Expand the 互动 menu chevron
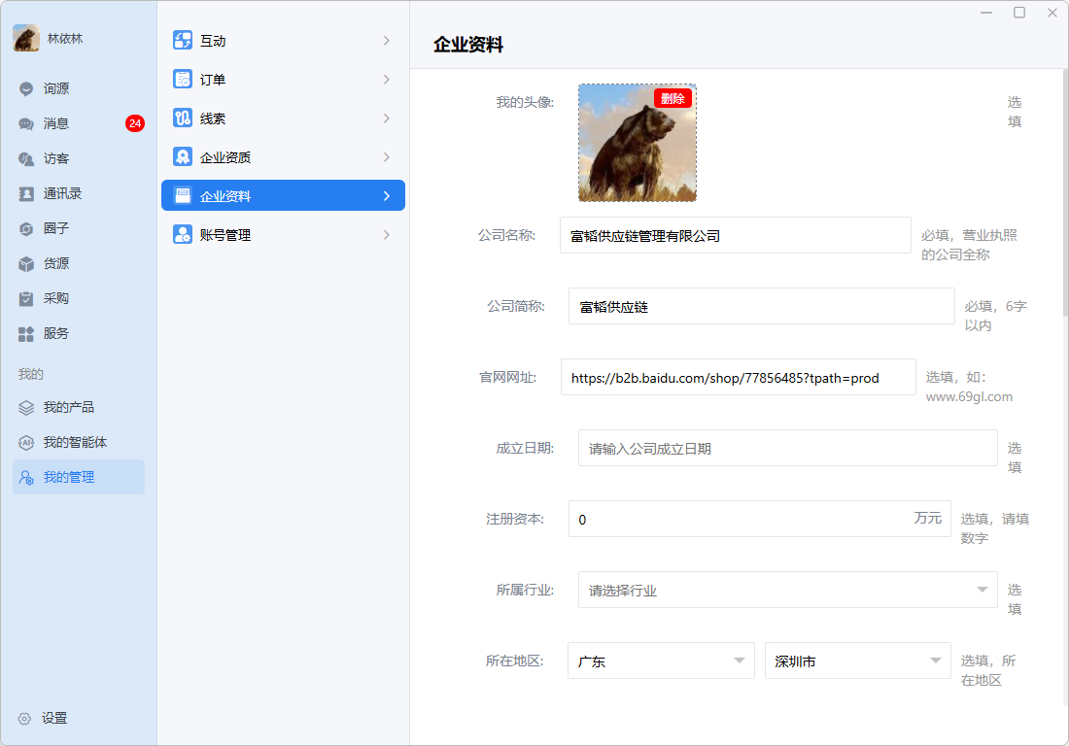The height and width of the screenshot is (746, 1069). [x=387, y=40]
